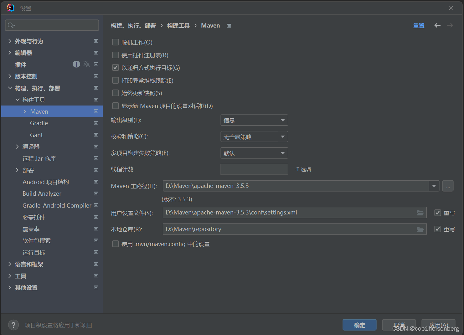This screenshot has height=335, width=464.
Task: Click the plugin translation icon beside 插件
Action: pyautogui.click(x=87, y=64)
